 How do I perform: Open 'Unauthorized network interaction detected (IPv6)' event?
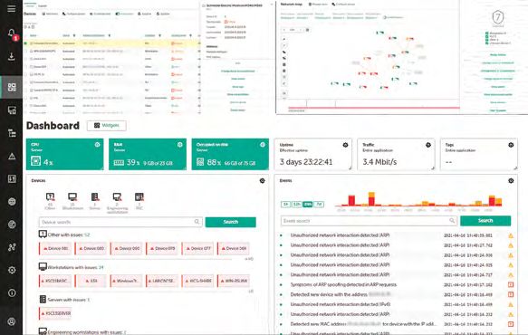tap(341, 304)
